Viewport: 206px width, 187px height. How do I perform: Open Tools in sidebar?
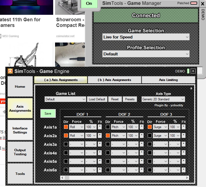20,174
